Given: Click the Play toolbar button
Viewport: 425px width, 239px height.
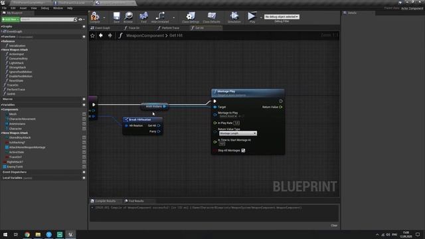Looking at the screenshot, I should click(x=252, y=17).
